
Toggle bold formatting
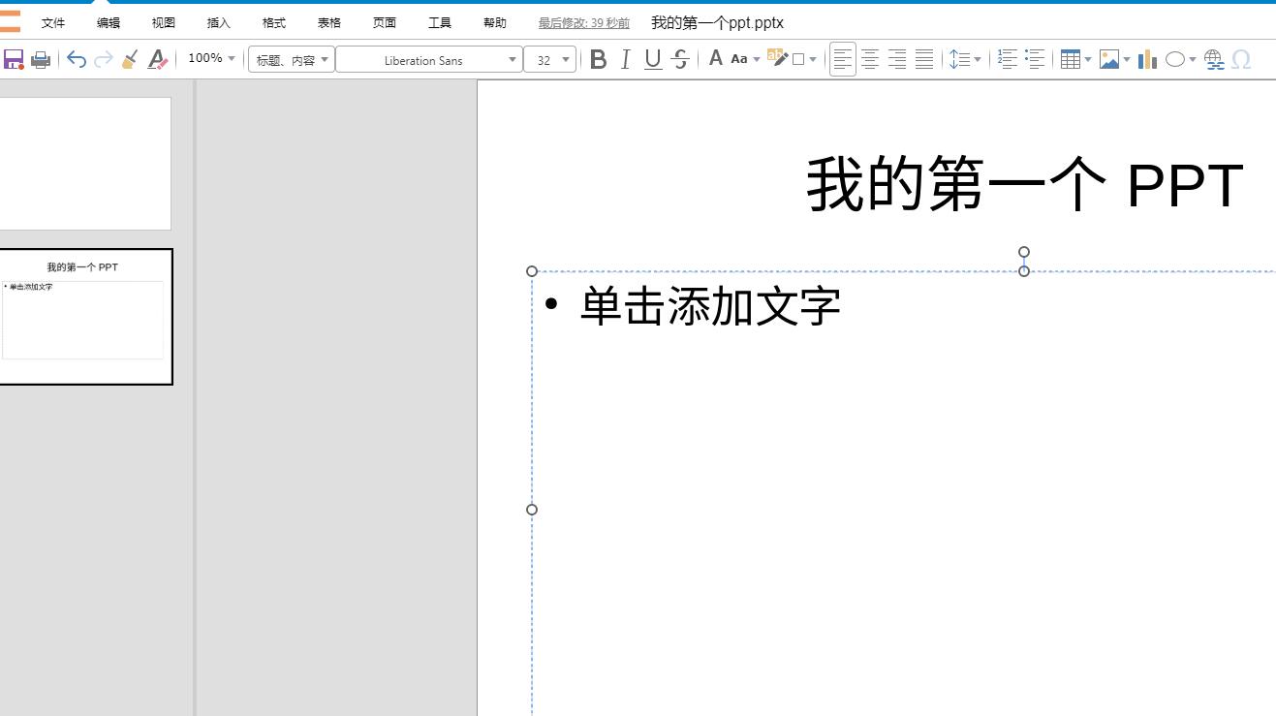(598, 60)
